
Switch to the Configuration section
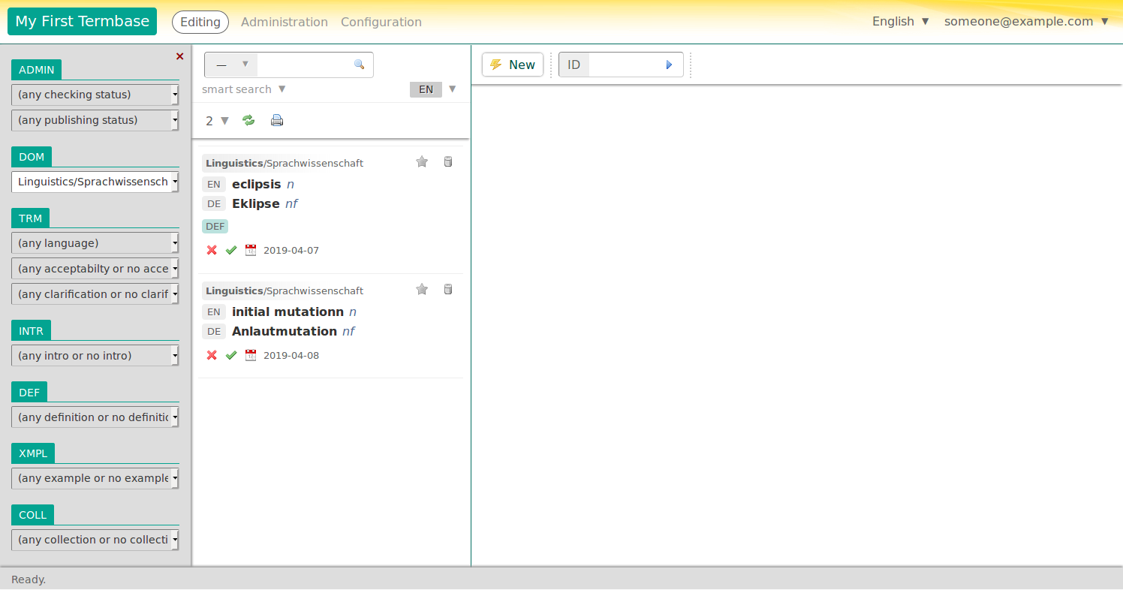coord(381,22)
